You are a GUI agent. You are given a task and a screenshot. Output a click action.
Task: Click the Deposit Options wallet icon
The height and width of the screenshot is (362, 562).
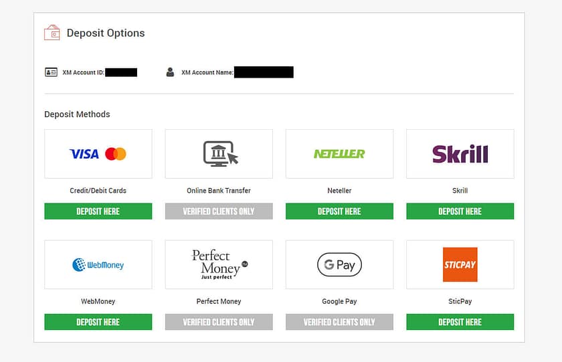52,33
